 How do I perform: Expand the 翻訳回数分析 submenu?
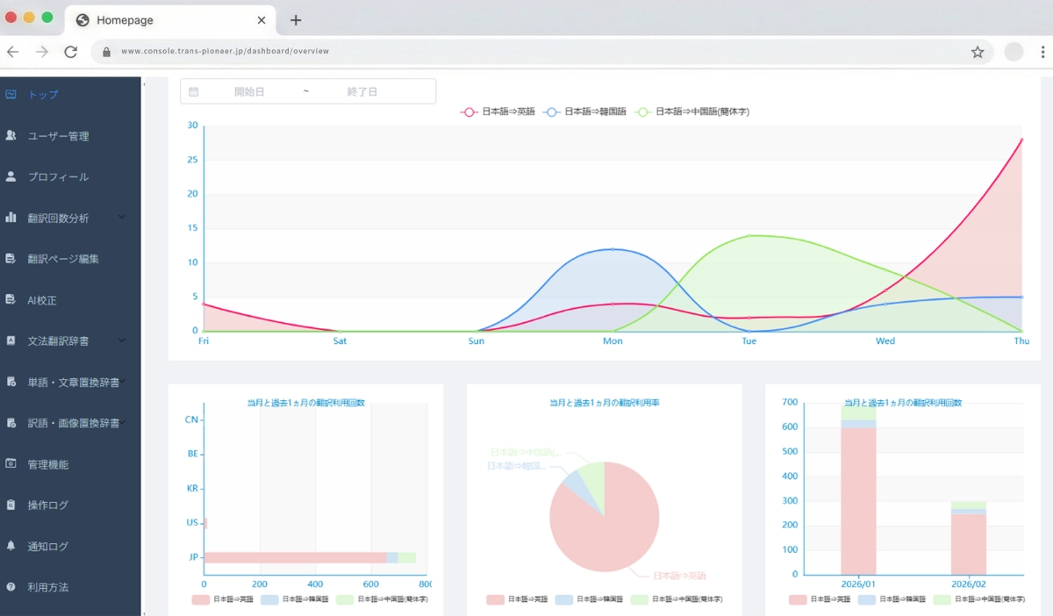(x=120, y=218)
